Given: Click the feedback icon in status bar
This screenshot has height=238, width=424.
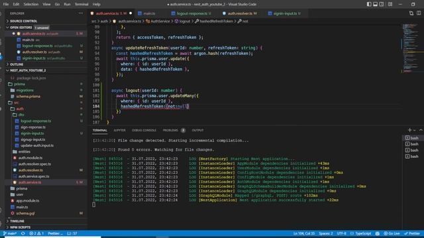Looking at the screenshot, I should (x=378, y=233).
